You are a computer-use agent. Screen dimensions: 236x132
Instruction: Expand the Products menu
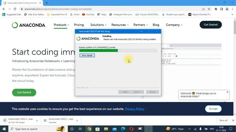62,25
